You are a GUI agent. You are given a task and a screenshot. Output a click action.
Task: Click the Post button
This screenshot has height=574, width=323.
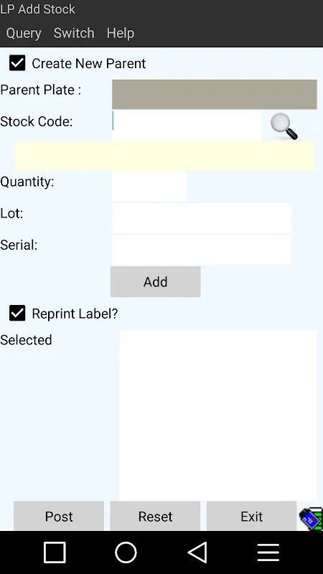[59, 516]
